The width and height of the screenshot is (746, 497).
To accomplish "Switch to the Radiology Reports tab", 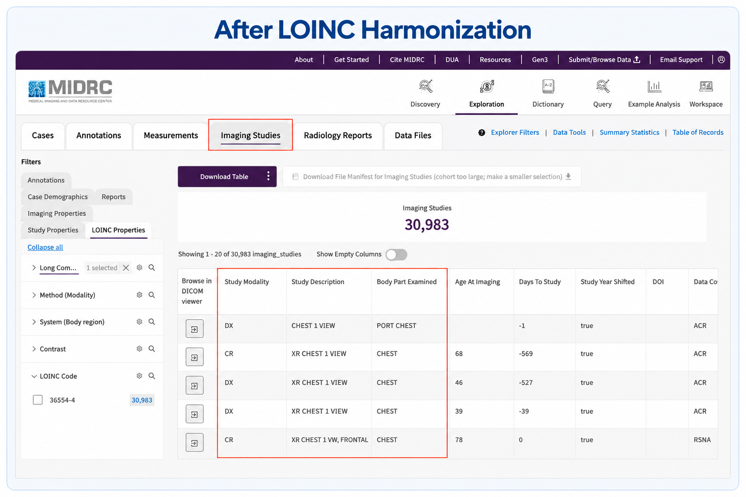I will point(338,136).
